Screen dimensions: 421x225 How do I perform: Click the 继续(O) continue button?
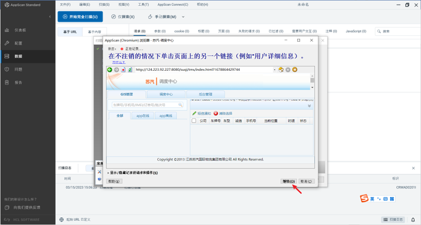tap(289, 181)
